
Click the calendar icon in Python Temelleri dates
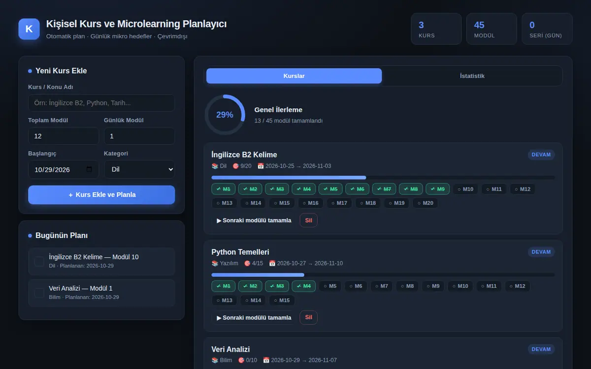coord(272,263)
